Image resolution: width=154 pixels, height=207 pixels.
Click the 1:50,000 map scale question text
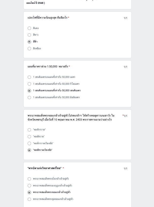[x=48, y=67]
